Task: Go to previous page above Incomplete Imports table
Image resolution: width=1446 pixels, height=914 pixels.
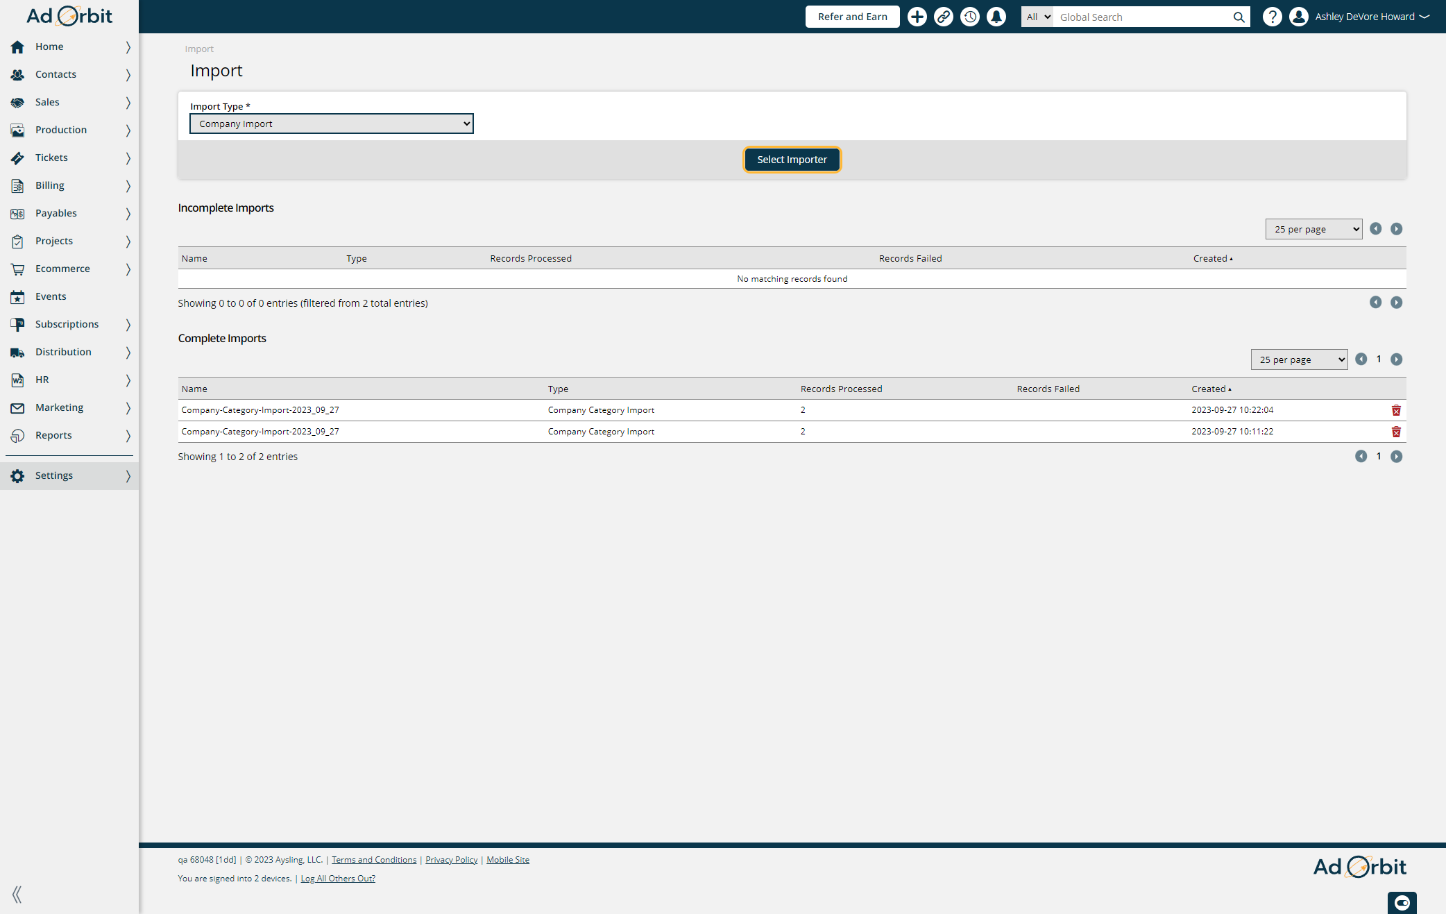Action: tap(1375, 229)
